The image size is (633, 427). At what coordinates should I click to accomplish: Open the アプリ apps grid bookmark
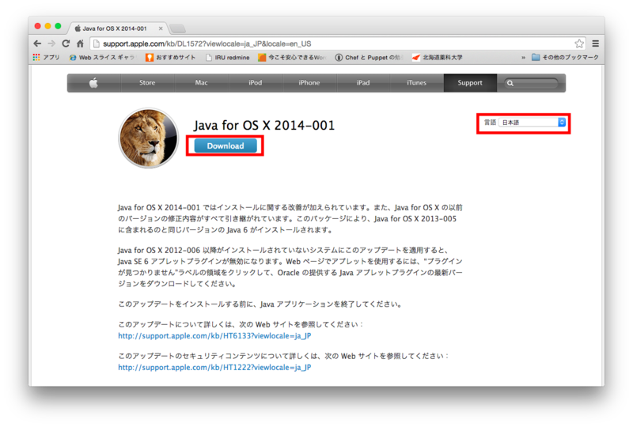point(46,57)
